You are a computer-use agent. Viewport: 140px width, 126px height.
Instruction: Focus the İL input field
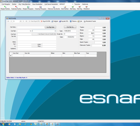coord(24,46)
